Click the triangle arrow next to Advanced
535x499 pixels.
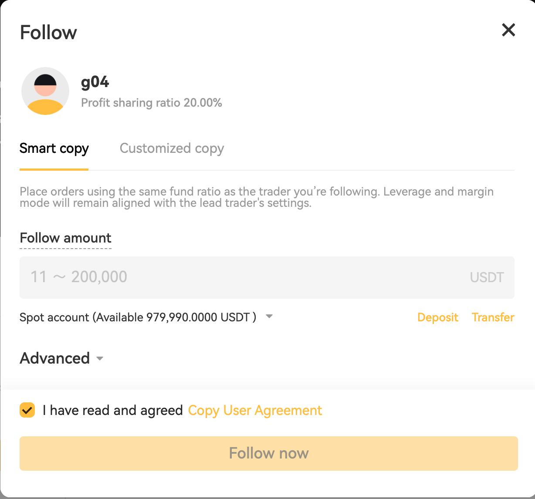pyautogui.click(x=100, y=359)
